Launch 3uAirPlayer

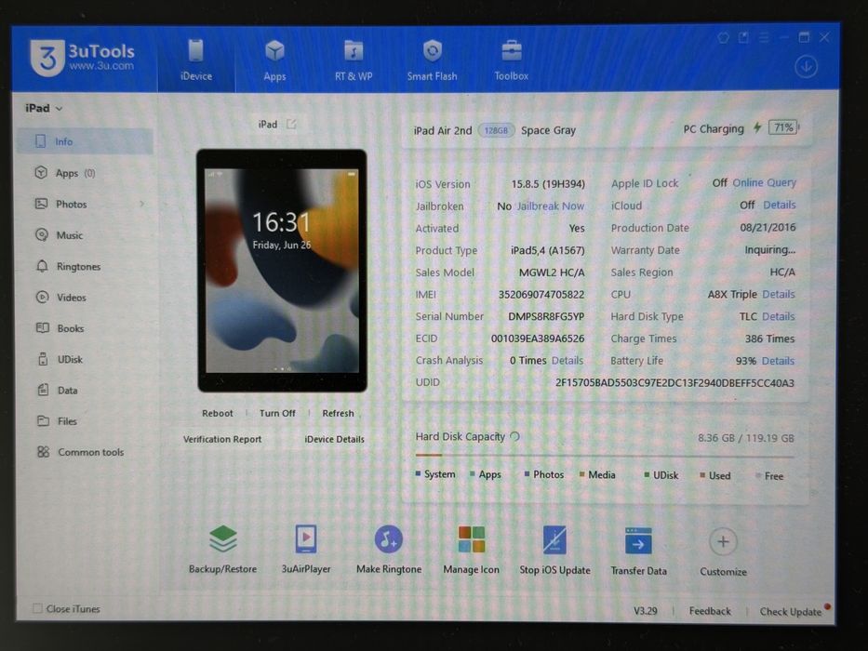(x=306, y=549)
